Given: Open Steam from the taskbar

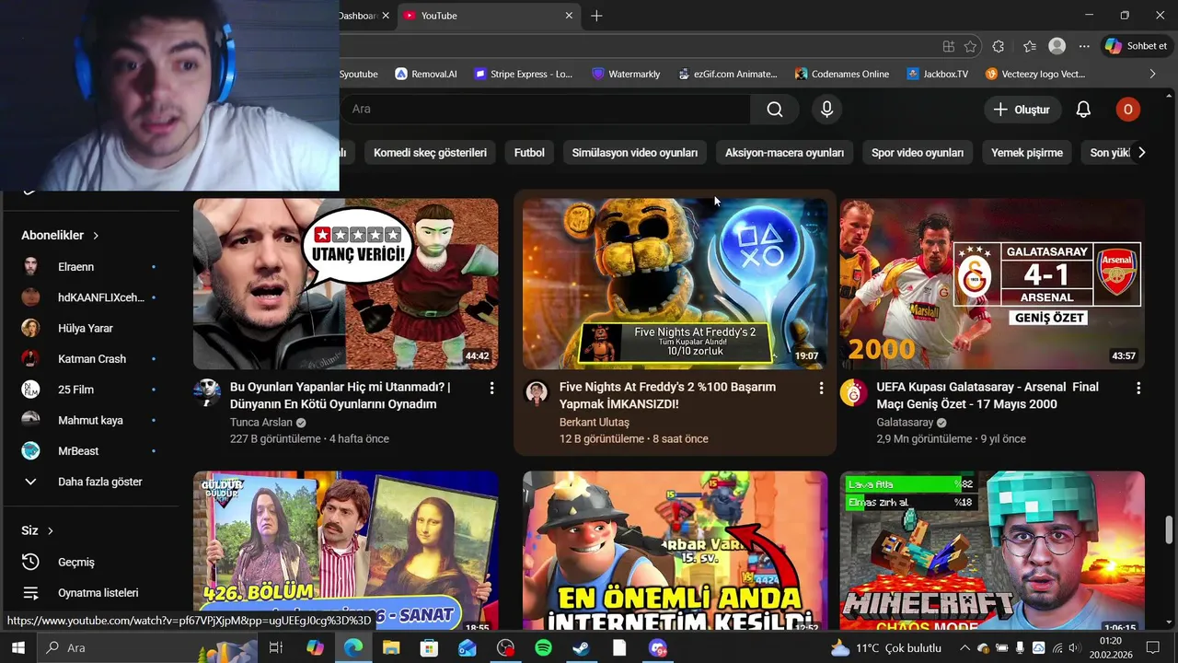Looking at the screenshot, I should click(x=581, y=648).
